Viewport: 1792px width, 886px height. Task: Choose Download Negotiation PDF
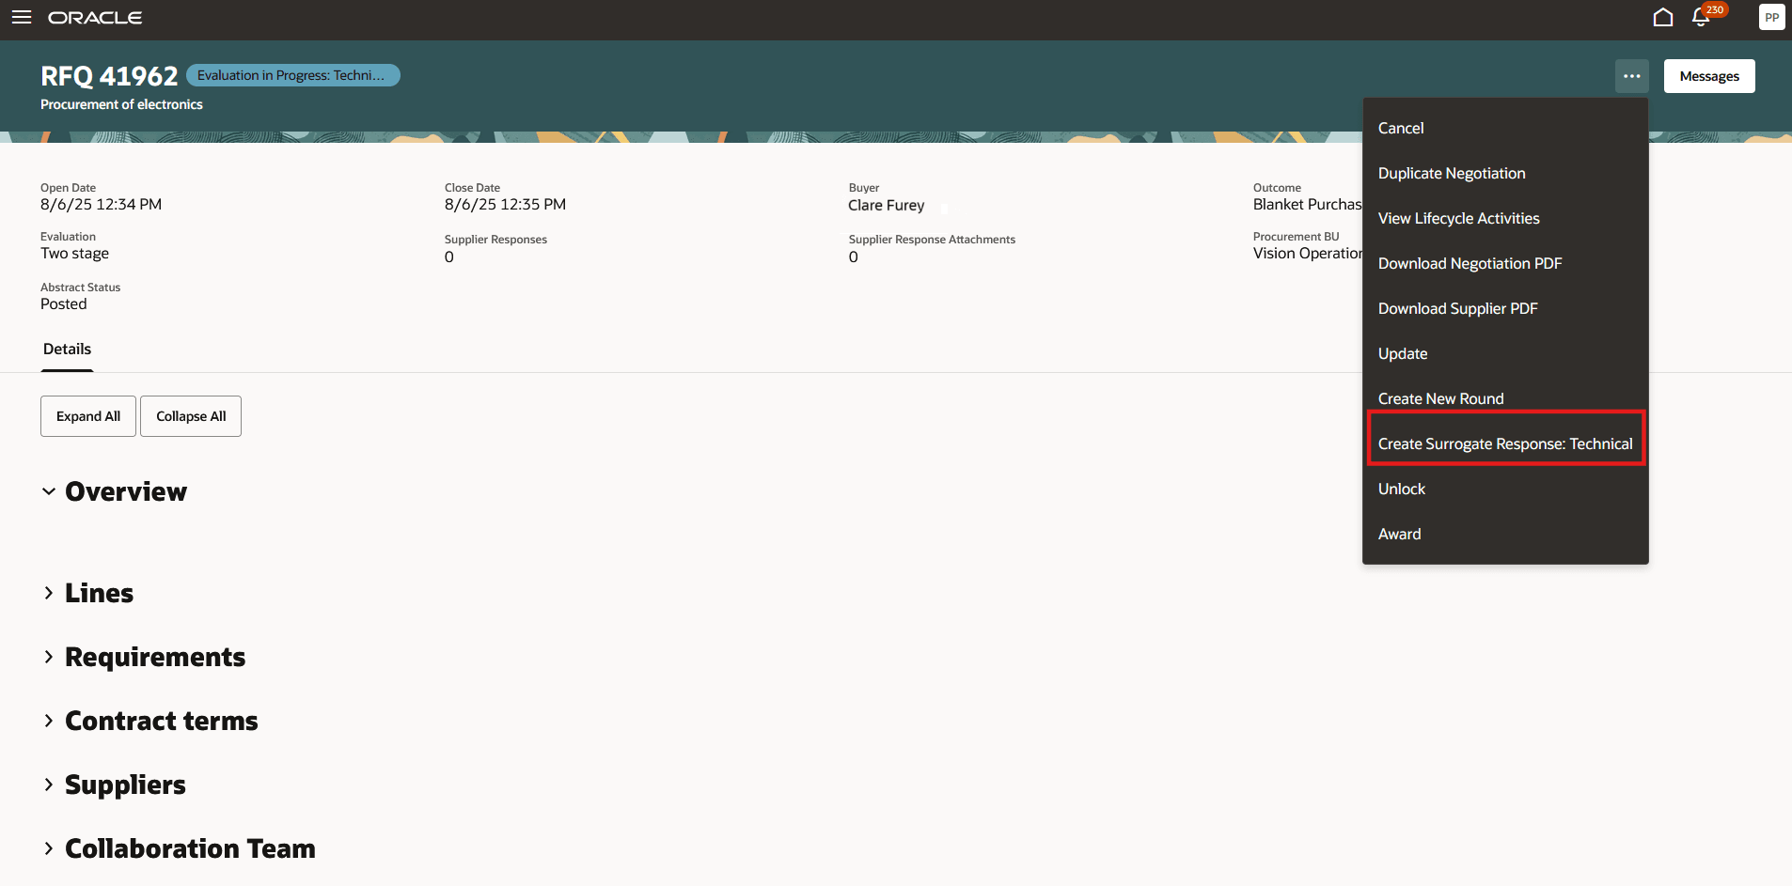tap(1504, 263)
